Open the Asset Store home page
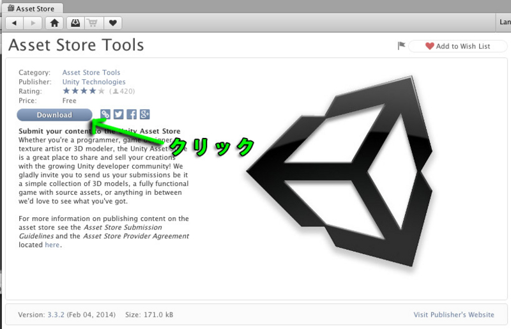Image resolution: width=511 pixels, height=329 pixels. coord(54,23)
